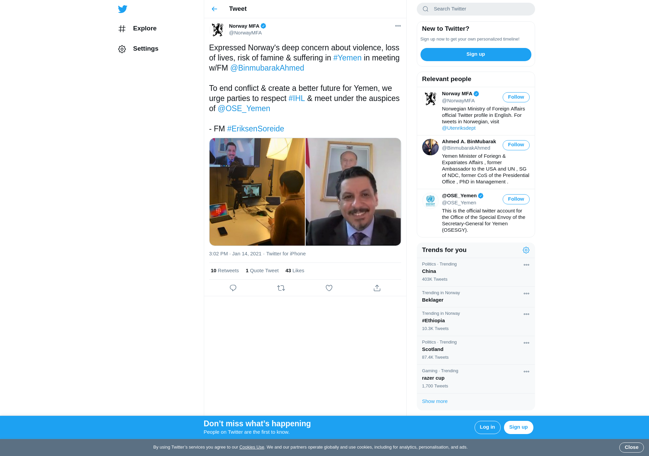The width and height of the screenshot is (649, 456).
Task: Open more options for Scotland trend
Action: (526, 343)
